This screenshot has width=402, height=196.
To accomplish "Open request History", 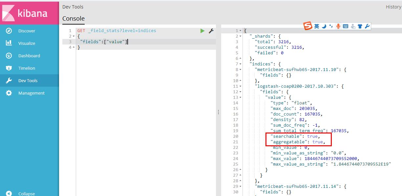I will [393, 7].
